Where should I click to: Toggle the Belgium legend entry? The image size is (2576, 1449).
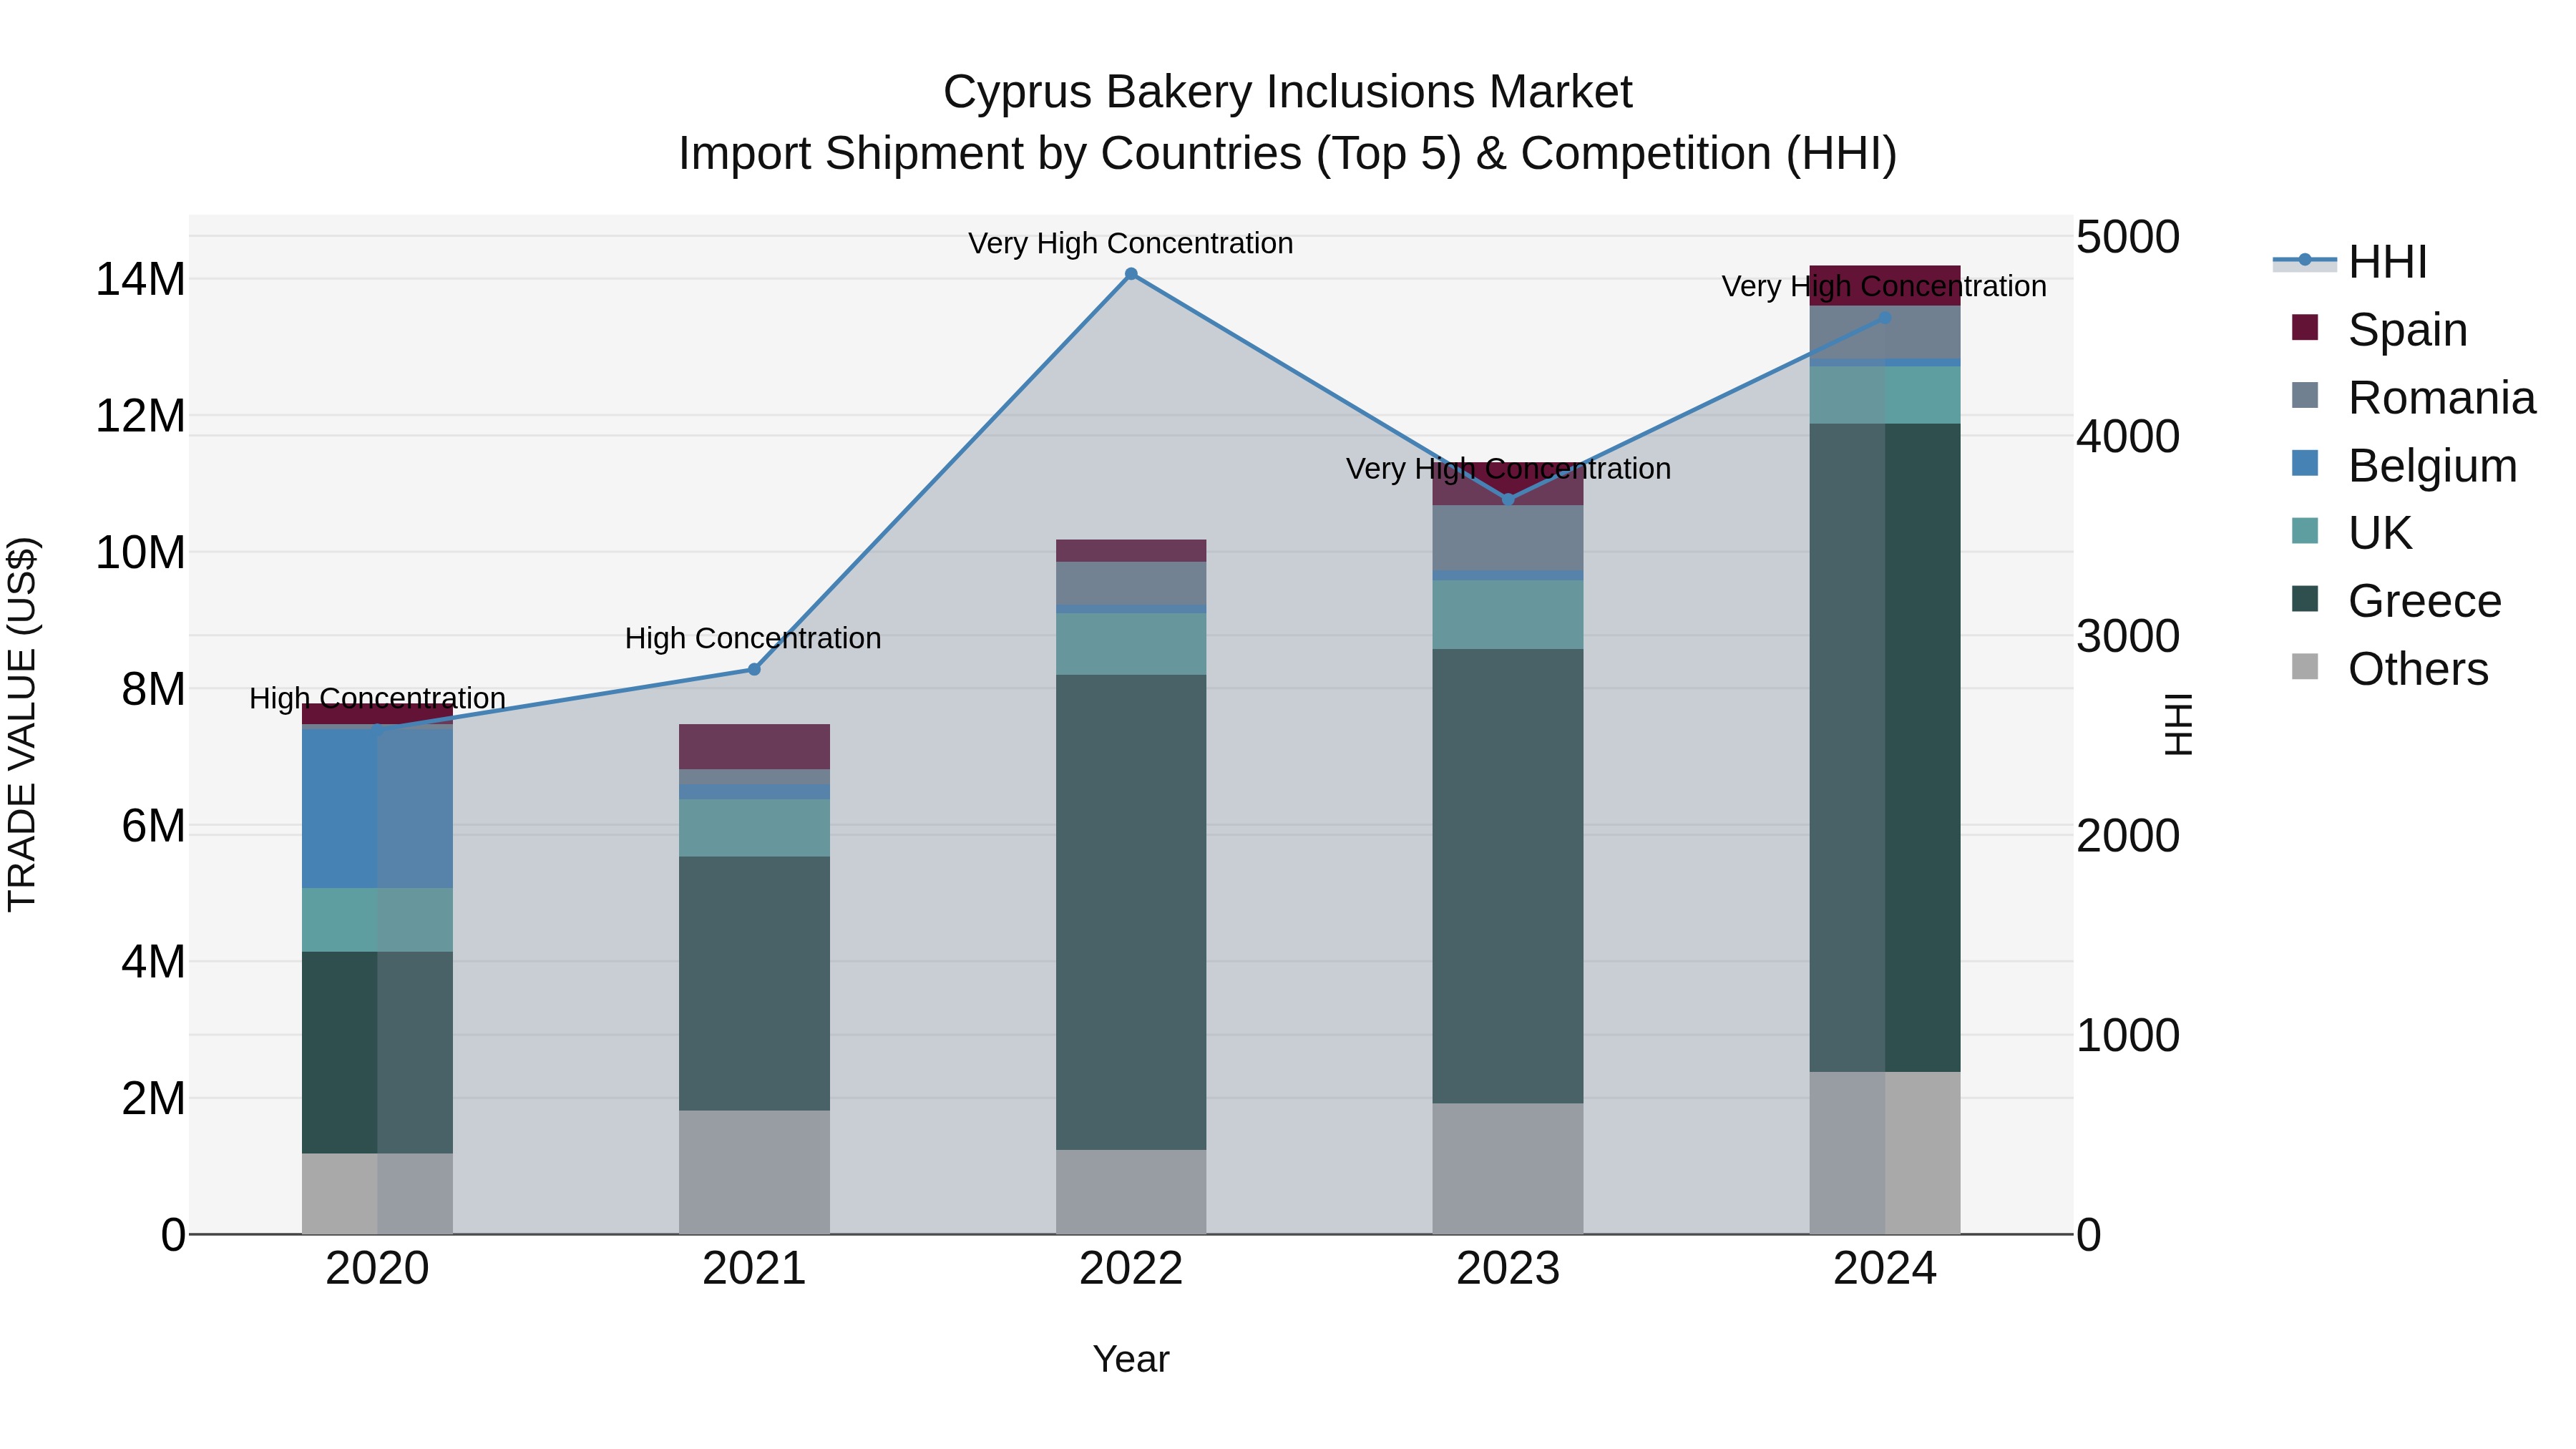tap(2403, 465)
